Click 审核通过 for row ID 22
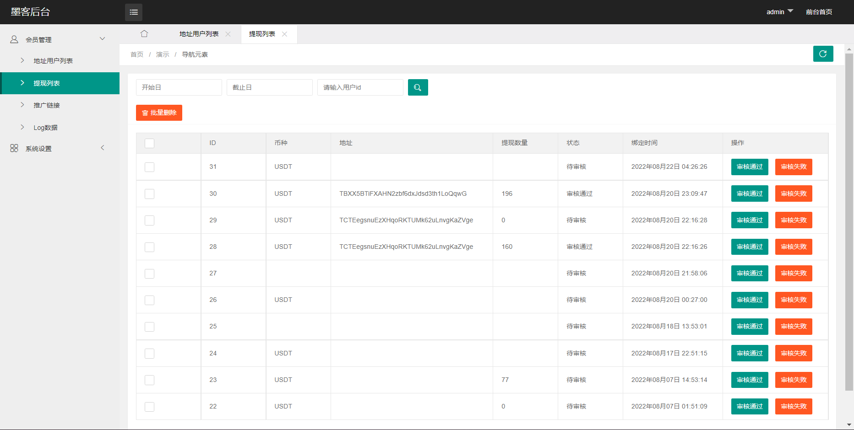 [750, 406]
